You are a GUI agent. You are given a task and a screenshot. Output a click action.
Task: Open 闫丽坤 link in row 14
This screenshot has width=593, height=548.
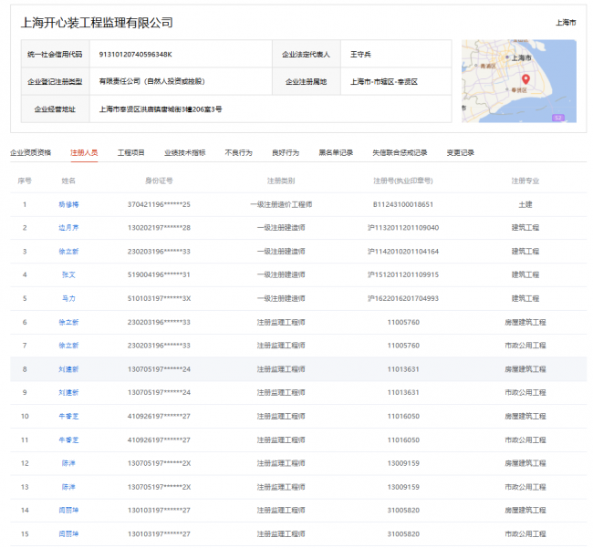[68, 510]
